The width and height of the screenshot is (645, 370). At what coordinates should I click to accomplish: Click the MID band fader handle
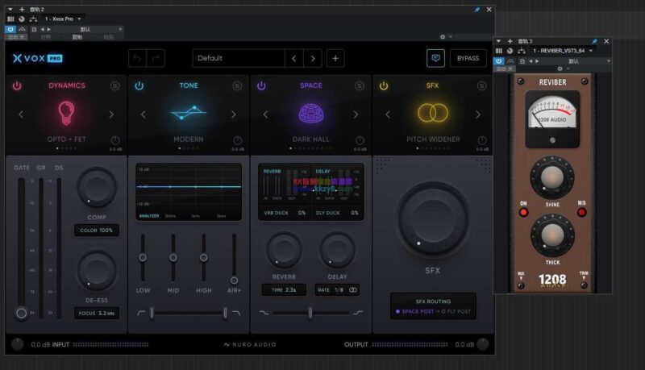173,258
